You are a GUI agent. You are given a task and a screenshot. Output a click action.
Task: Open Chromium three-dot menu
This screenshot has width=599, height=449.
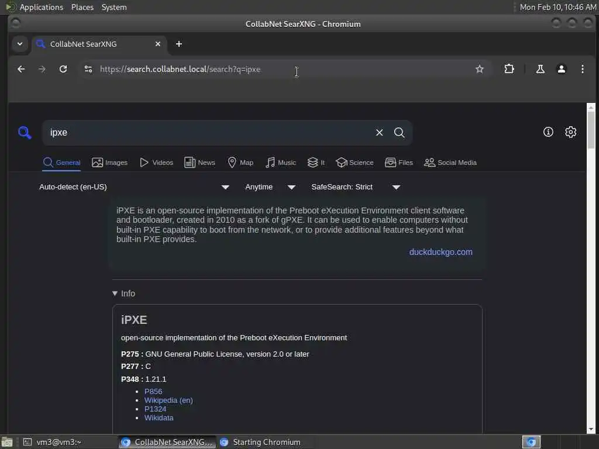pos(582,69)
